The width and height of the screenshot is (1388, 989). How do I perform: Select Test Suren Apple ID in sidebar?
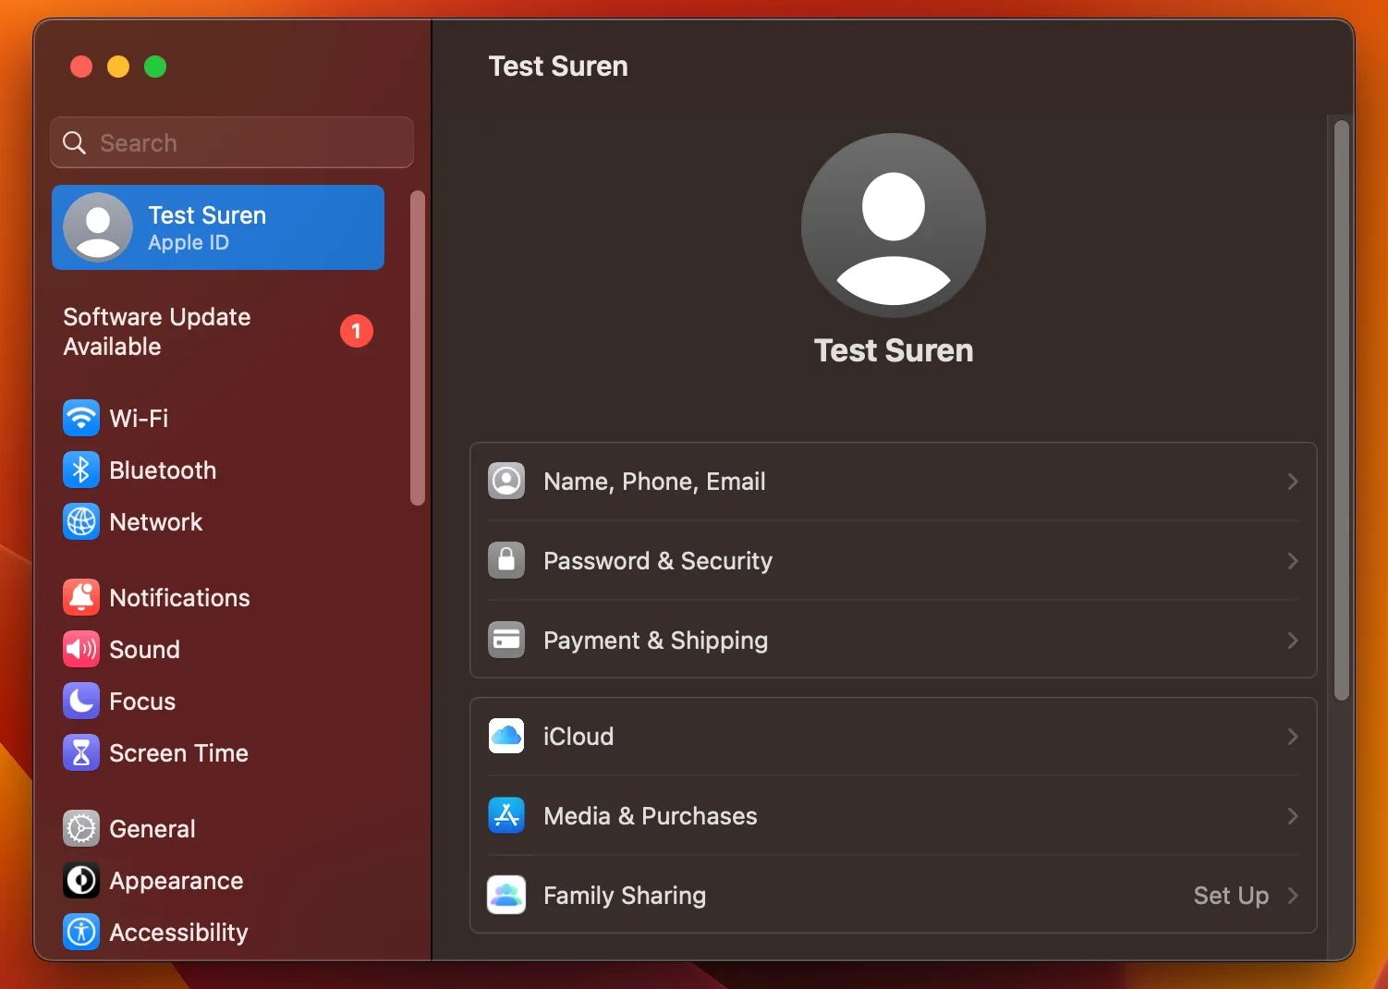click(217, 227)
